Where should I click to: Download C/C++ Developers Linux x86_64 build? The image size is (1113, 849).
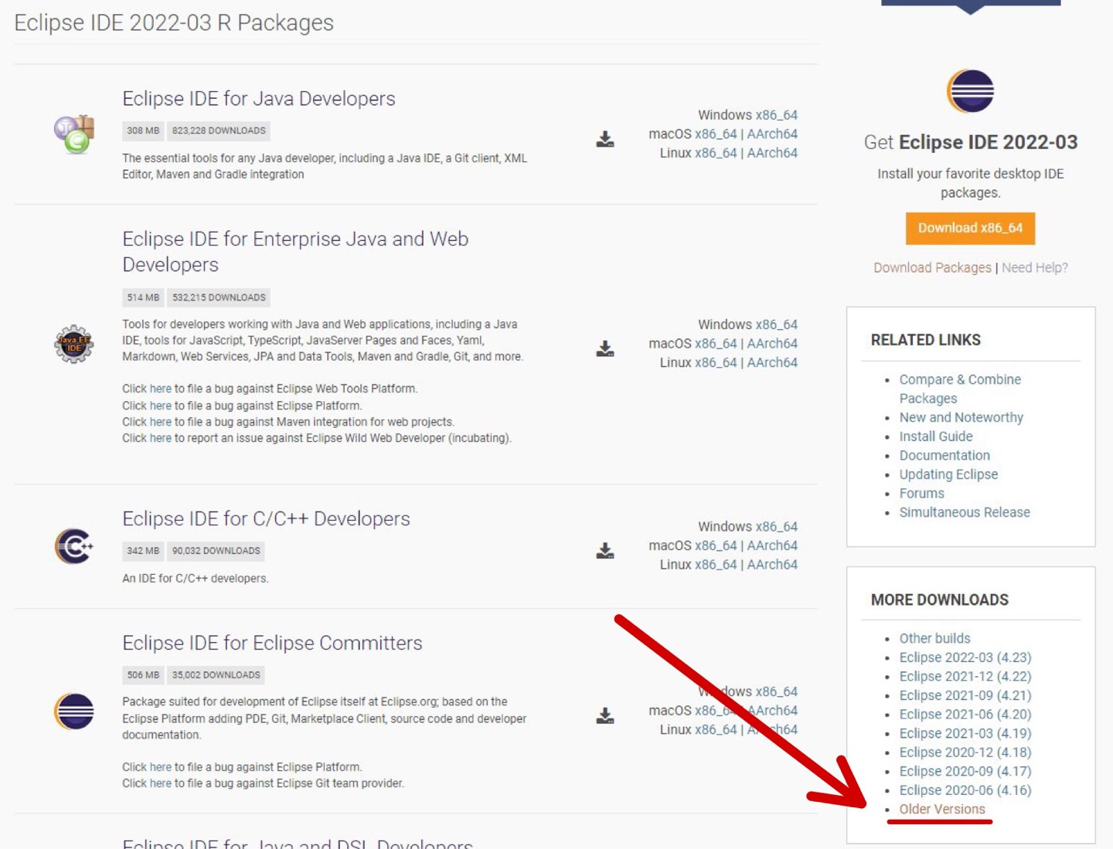tap(716, 565)
